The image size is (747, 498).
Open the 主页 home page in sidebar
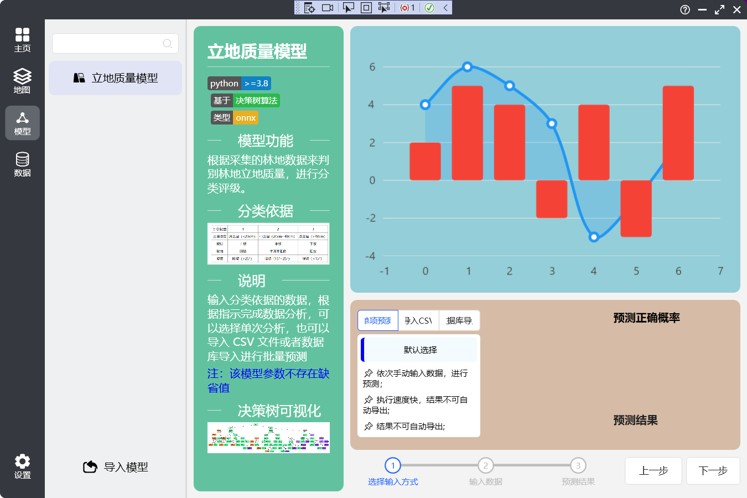(x=22, y=40)
